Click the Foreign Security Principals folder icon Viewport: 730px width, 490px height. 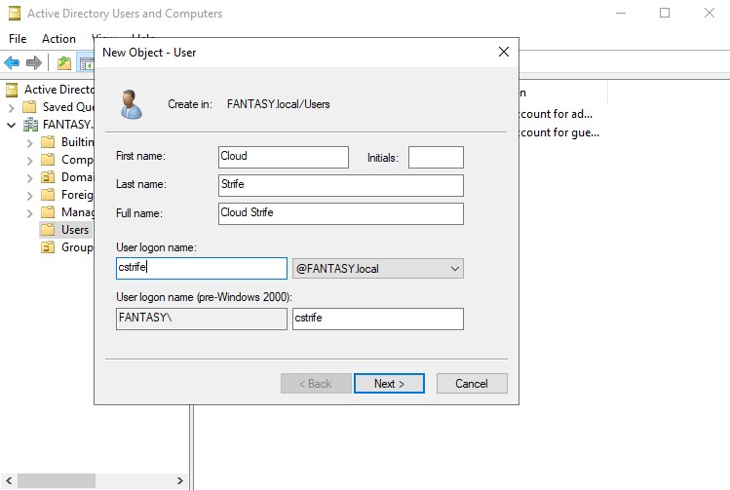(x=48, y=195)
